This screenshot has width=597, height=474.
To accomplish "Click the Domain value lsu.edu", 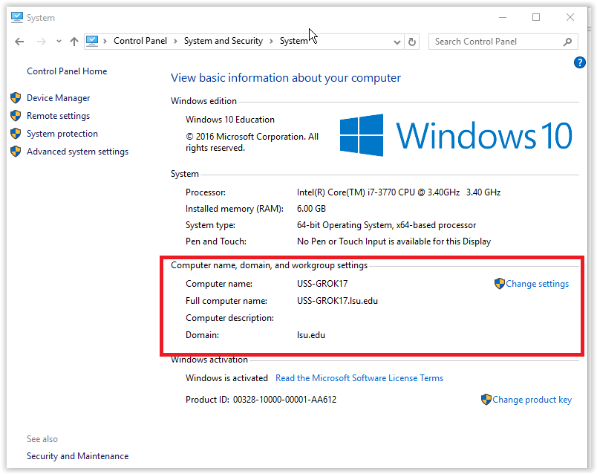I will [x=310, y=335].
